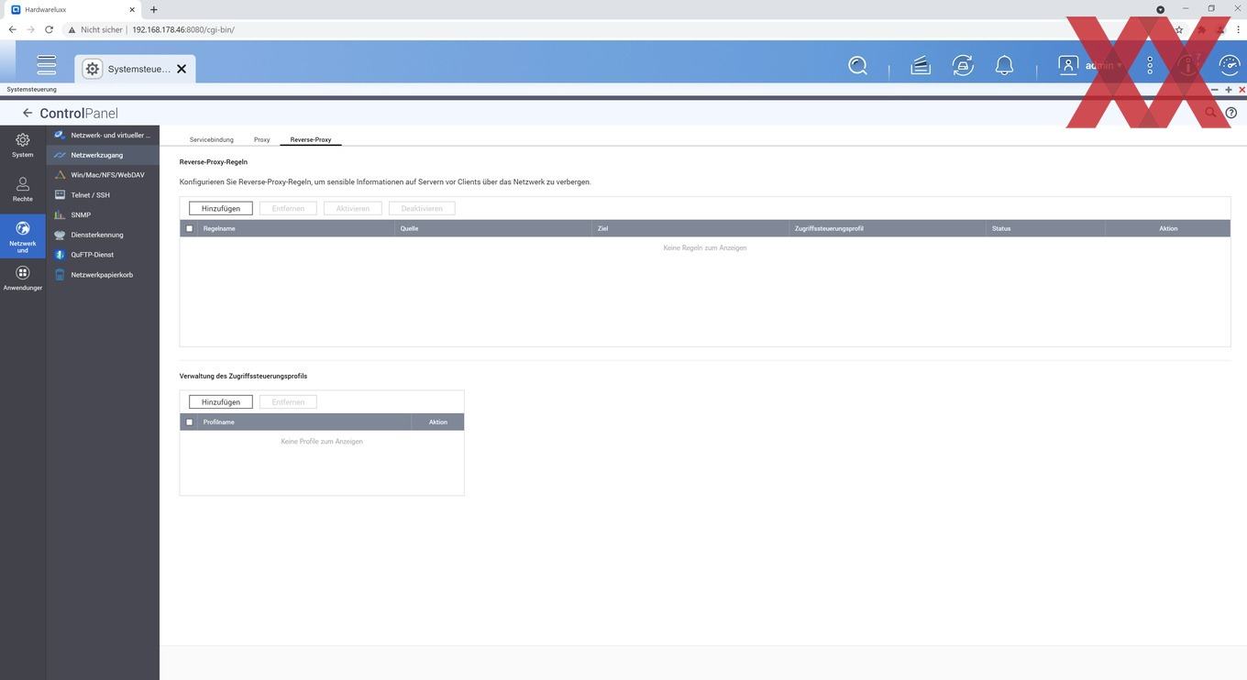Click Entfernen for access control profiles
Image resolution: width=1247 pixels, height=680 pixels.
point(288,401)
